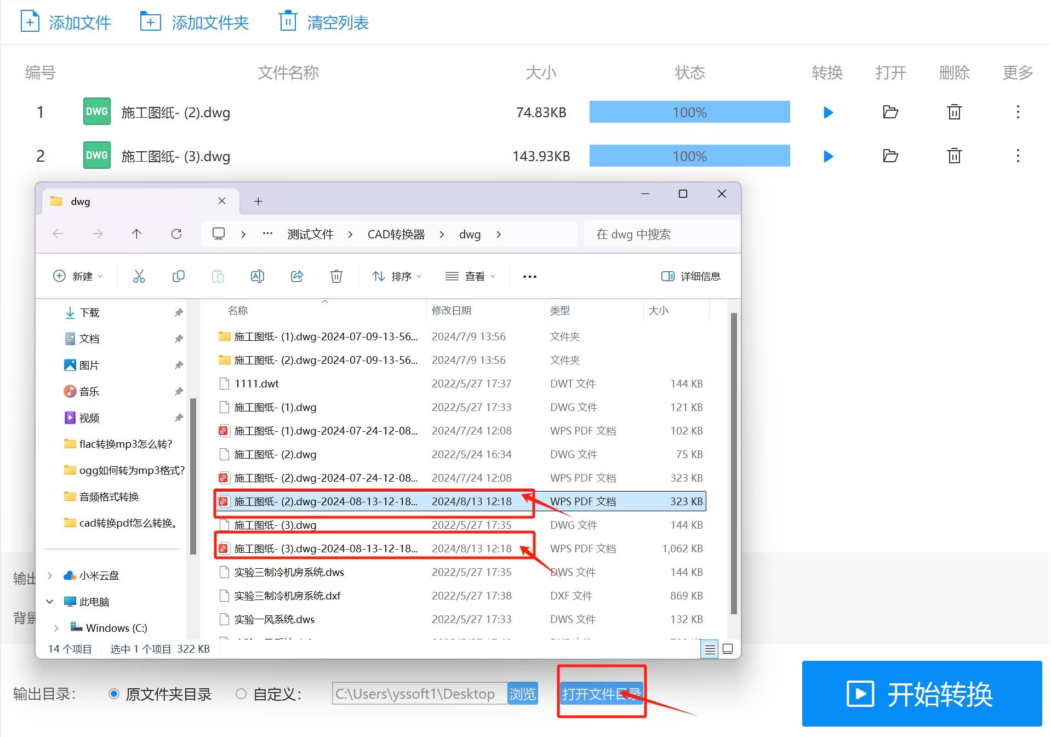Sort files by 类型 column header
The height and width of the screenshot is (737, 1051).
(x=560, y=311)
